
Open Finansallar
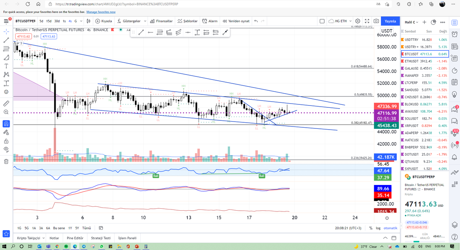coord(161,21)
